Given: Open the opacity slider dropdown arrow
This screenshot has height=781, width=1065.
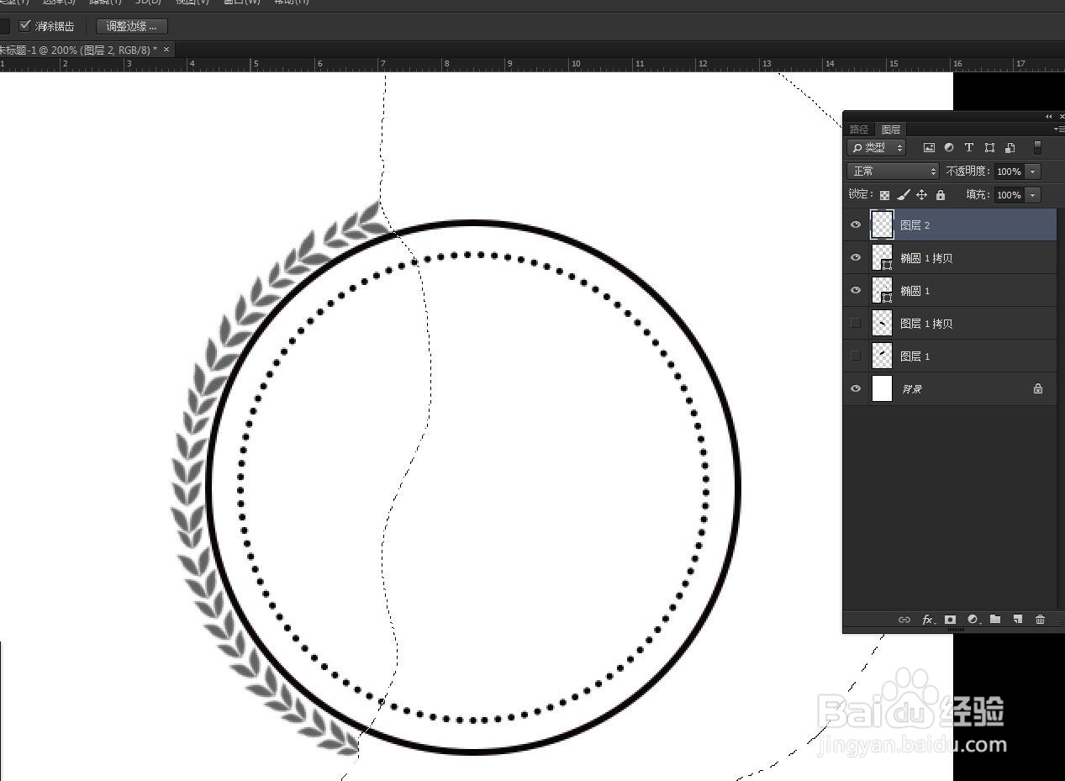Looking at the screenshot, I should (x=1033, y=172).
